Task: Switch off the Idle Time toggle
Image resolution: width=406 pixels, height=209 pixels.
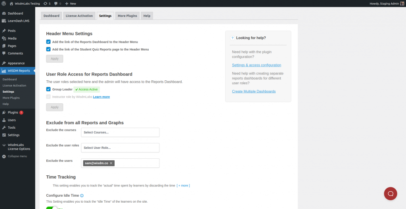Action: click(x=53, y=207)
